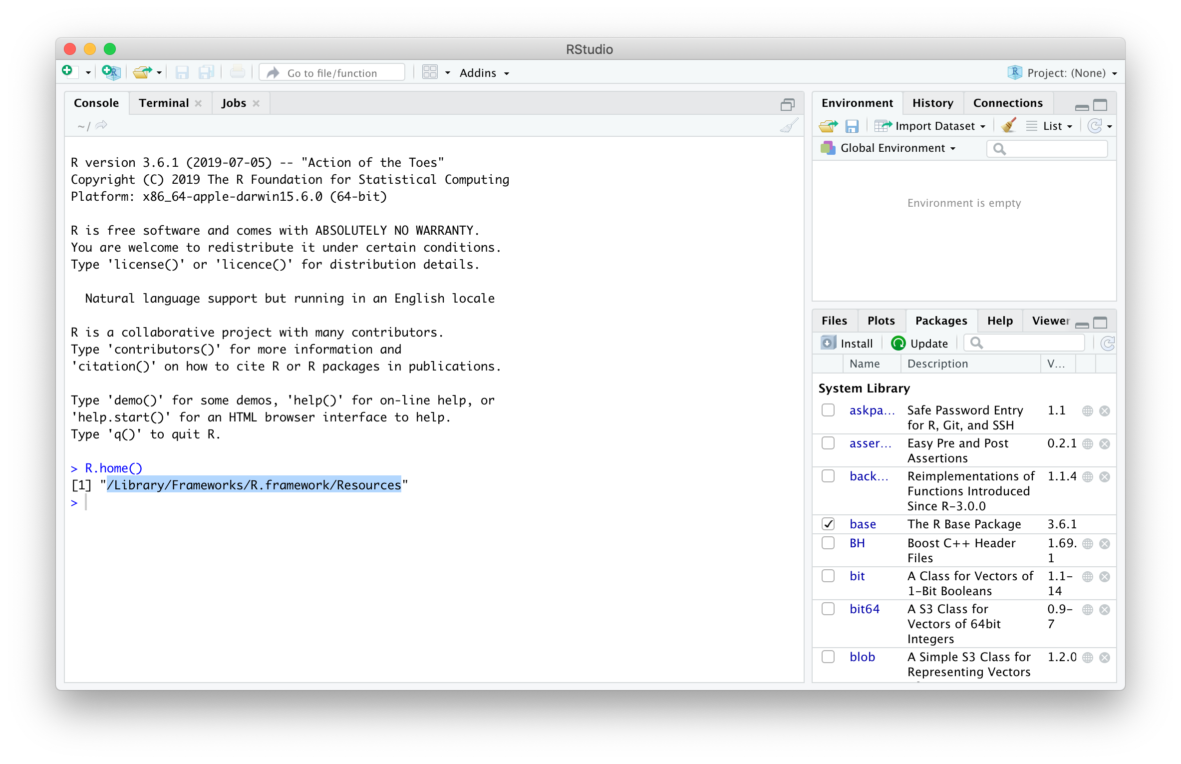Remove the askpass package with x icon
The height and width of the screenshot is (764, 1181).
pyautogui.click(x=1105, y=411)
